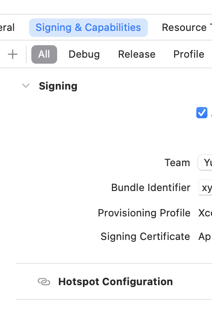The image size is (212, 323).
Task: Click the Provisioning Profile value text
Action: pos(205,213)
